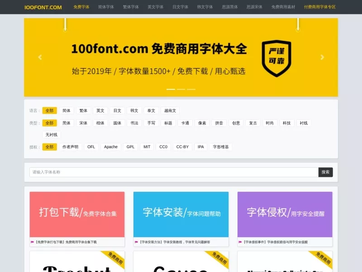Filter type by 卡通
This screenshot has height=272, width=362.
click(x=185, y=123)
